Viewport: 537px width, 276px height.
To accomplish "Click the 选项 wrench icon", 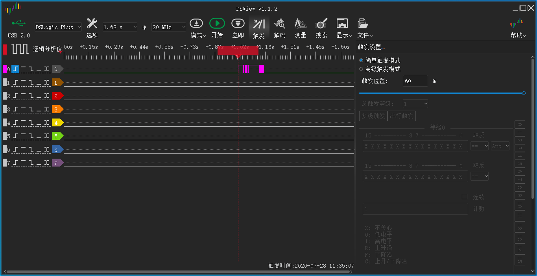I will [x=92, y=23].
